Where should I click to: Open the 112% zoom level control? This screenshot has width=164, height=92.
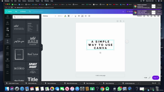click(x=146, y=78)
